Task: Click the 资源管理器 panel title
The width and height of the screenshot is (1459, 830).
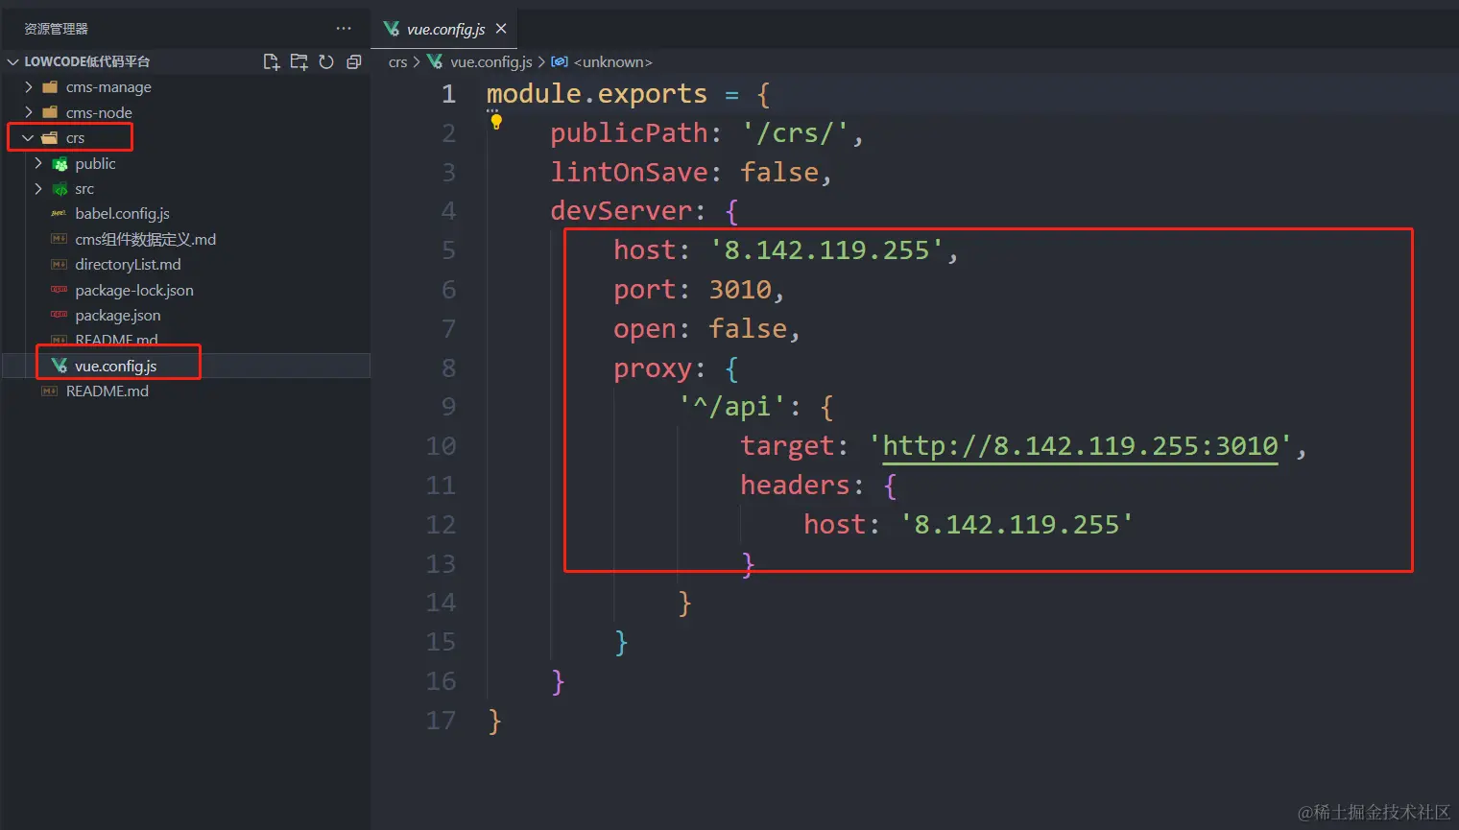Action: [x=56, y=29]
